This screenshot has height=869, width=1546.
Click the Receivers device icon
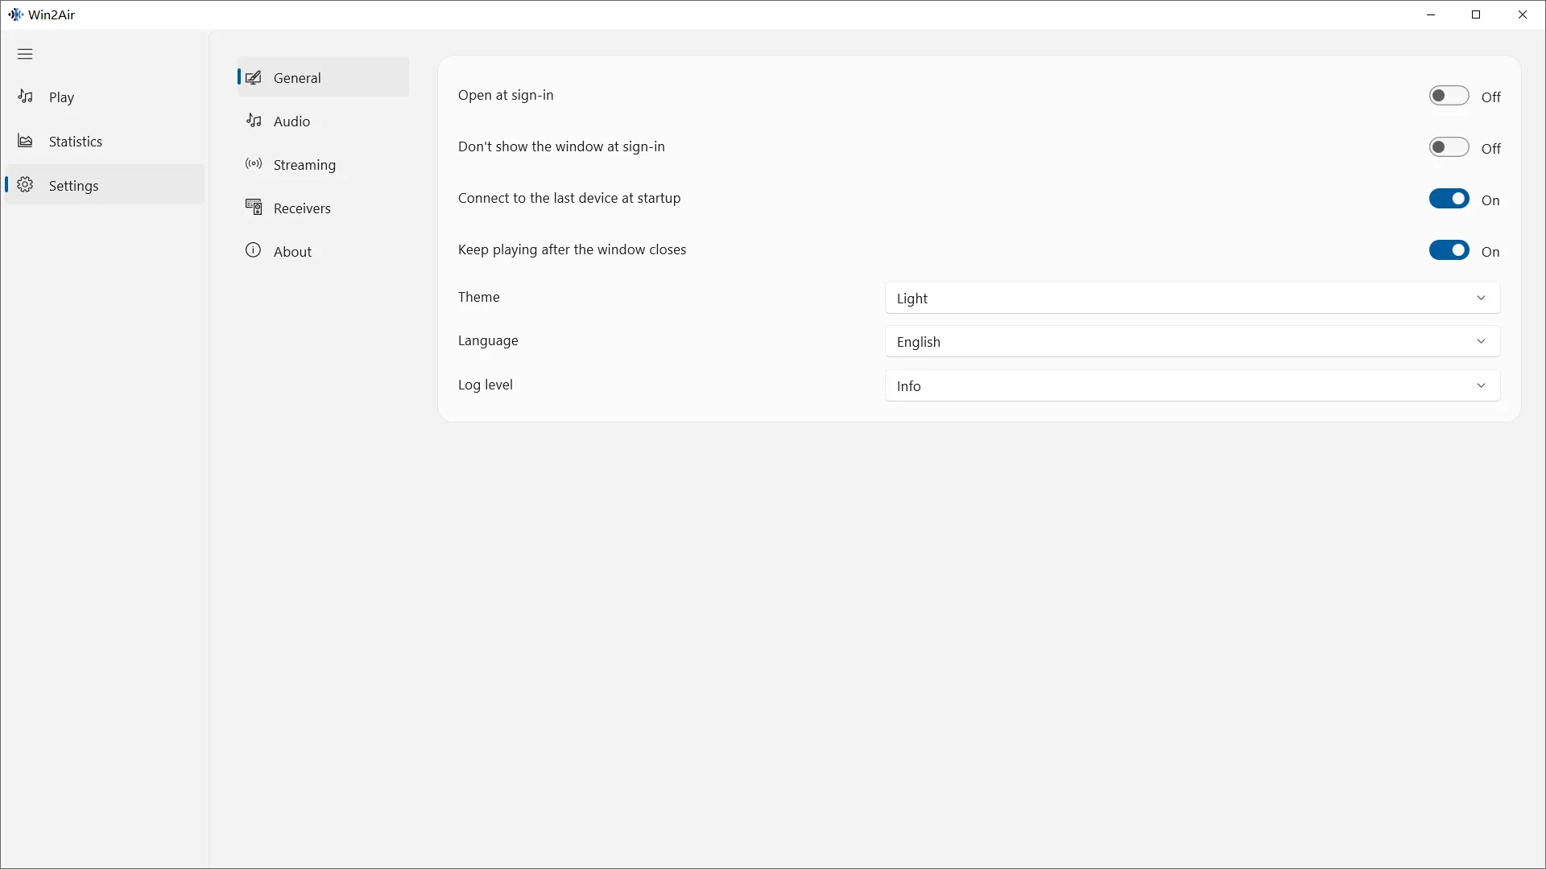(254, 208)
